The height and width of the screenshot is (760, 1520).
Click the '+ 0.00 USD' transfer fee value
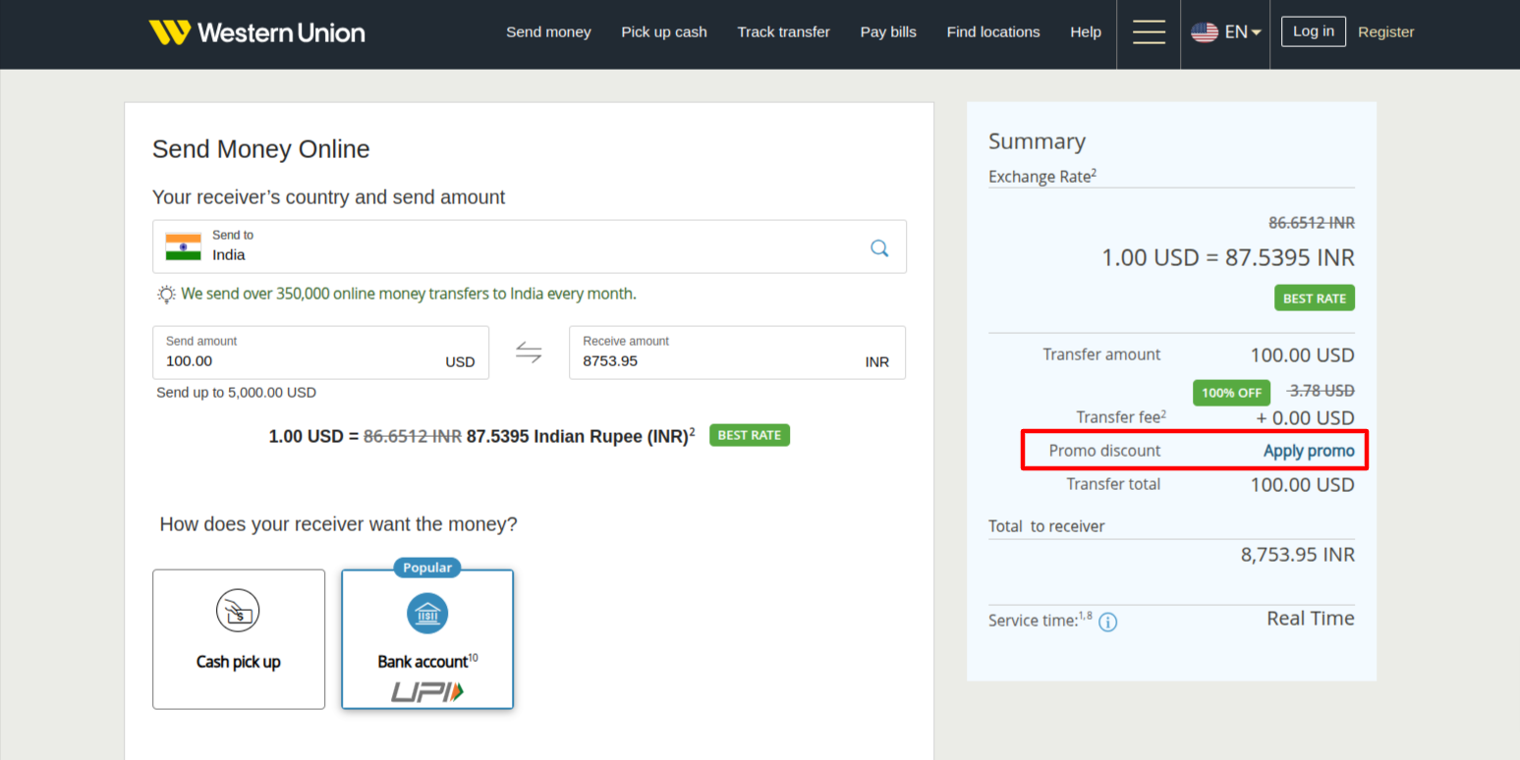click(1305, 418)
